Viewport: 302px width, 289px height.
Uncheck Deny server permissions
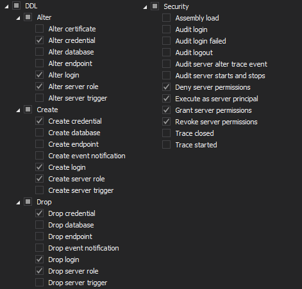(166, 87)
